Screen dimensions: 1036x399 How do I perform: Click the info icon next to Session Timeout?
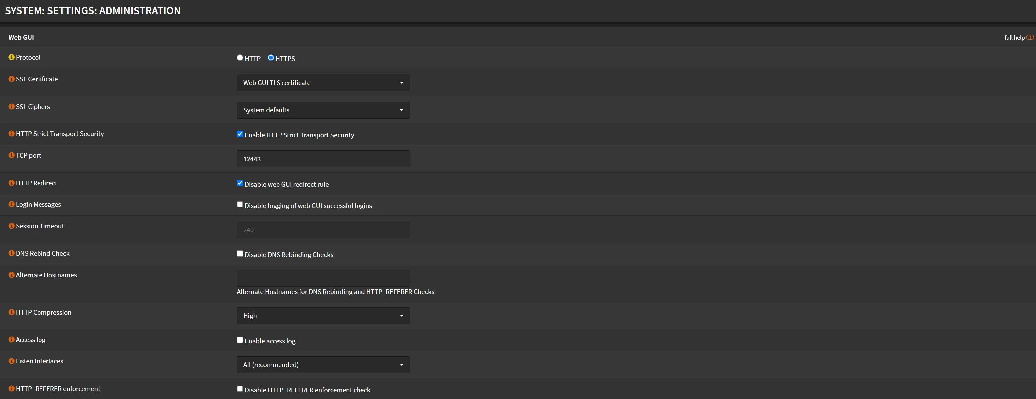pos(11,226)
